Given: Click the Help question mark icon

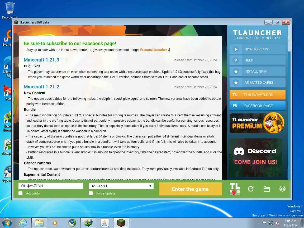Looking at the screenshot, I should [x=236, y=60].
